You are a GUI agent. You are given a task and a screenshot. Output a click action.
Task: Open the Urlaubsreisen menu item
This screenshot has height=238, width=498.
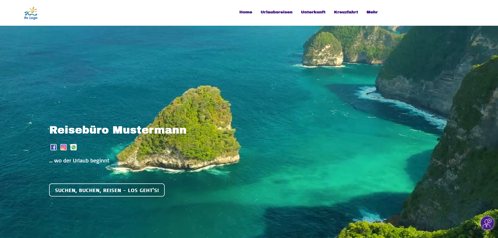(x=276, y=12)
